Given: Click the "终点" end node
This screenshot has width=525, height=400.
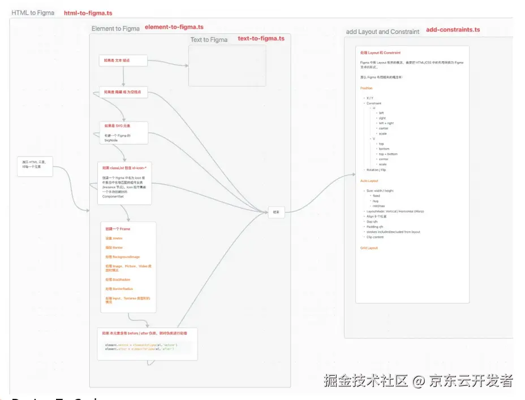Looking at the screenshot, I should 276,212.
